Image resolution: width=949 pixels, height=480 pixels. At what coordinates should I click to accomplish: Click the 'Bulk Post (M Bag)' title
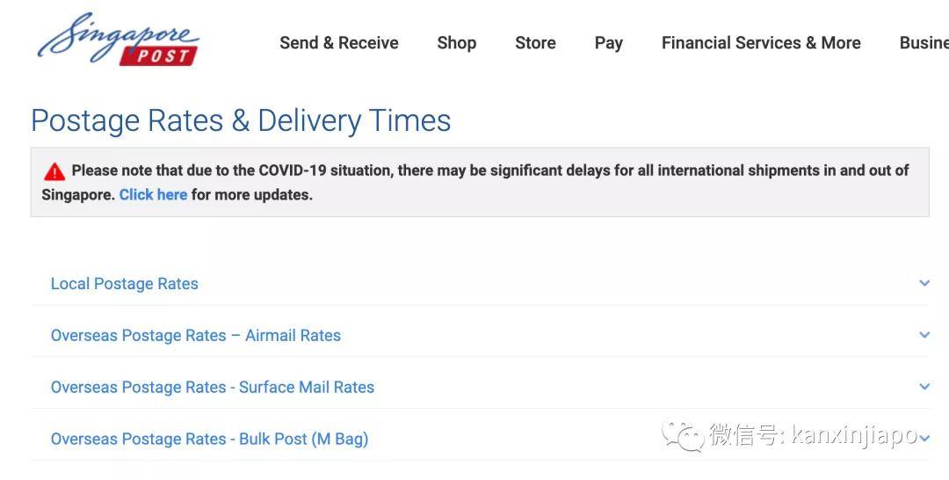pyautogui.click(x=209, y=439)
